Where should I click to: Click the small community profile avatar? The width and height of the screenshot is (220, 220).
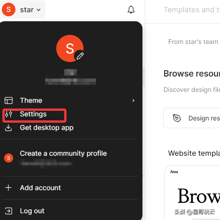click(9, 158)
